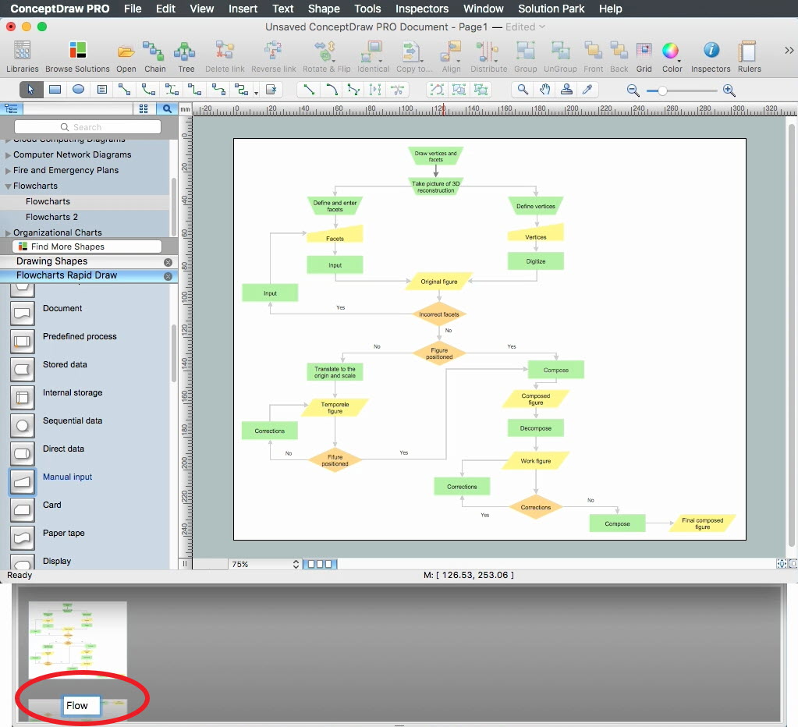798x727 pixels.
Task: Open the Inspectors toolbar icon
Action: coord(711,53)
